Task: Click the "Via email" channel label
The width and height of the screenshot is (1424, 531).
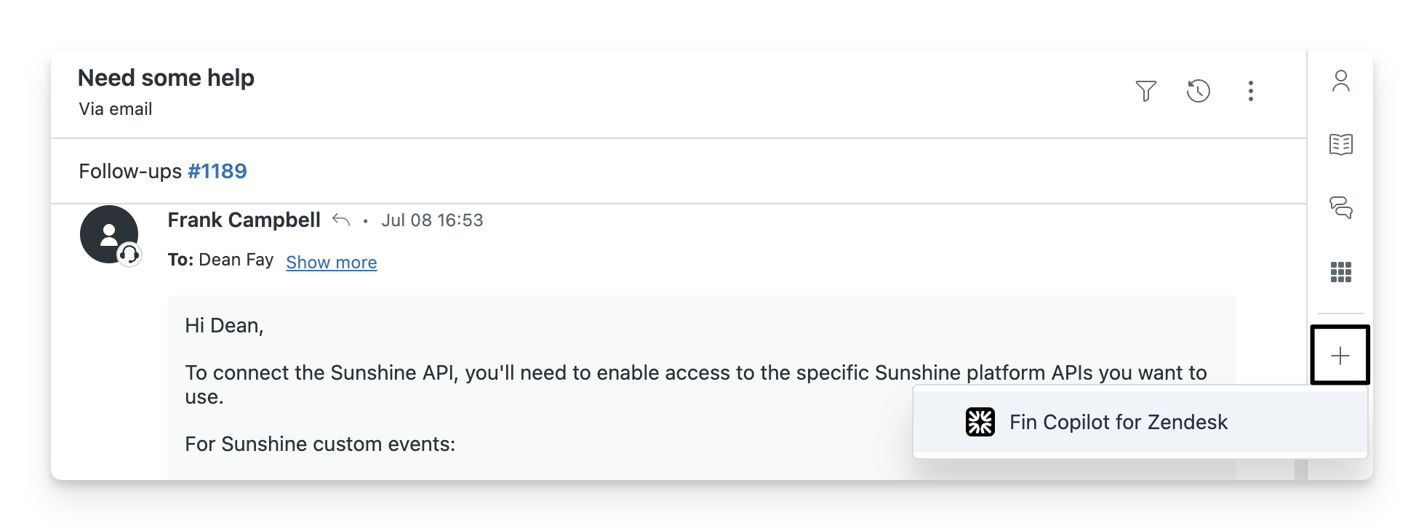Action: click(x=116, y=109)
